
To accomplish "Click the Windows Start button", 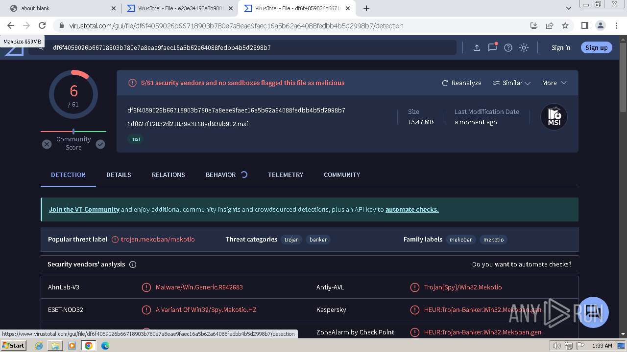I will point(14,346).
